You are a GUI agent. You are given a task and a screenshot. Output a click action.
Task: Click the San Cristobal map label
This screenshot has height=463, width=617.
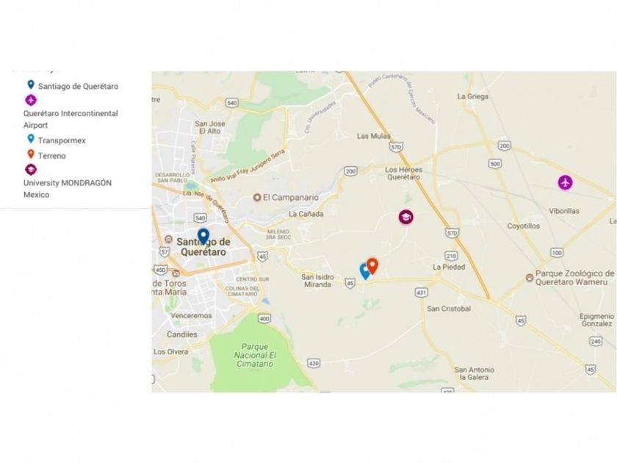tap(449, 309)
